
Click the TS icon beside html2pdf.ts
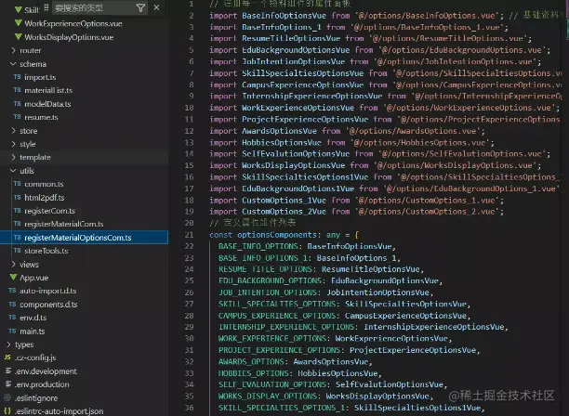(17, 197)
